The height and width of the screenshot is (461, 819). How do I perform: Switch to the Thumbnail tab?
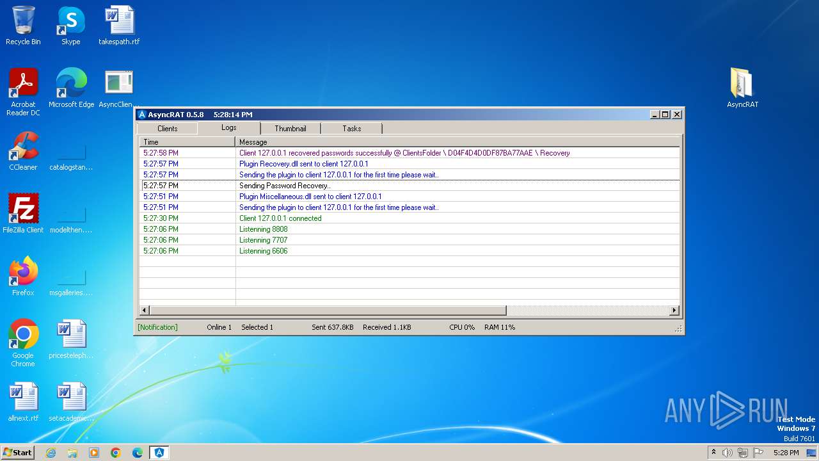click(x=290, y=129)
